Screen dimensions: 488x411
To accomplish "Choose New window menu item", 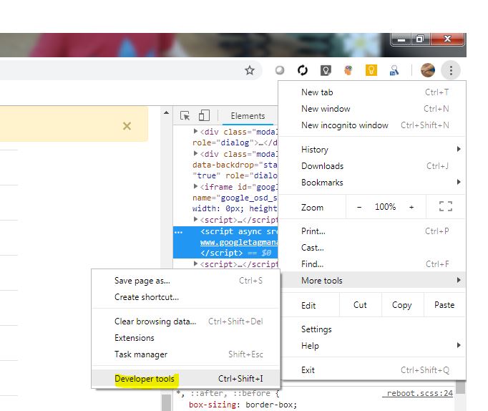I will (x=374, y=109).
